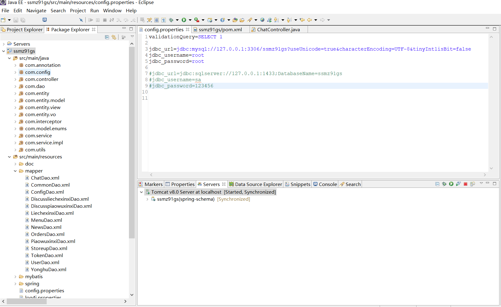Screen dimensions: 501x307
Task: Start server in profile mode icon
Action: click(x=458, y=184)
